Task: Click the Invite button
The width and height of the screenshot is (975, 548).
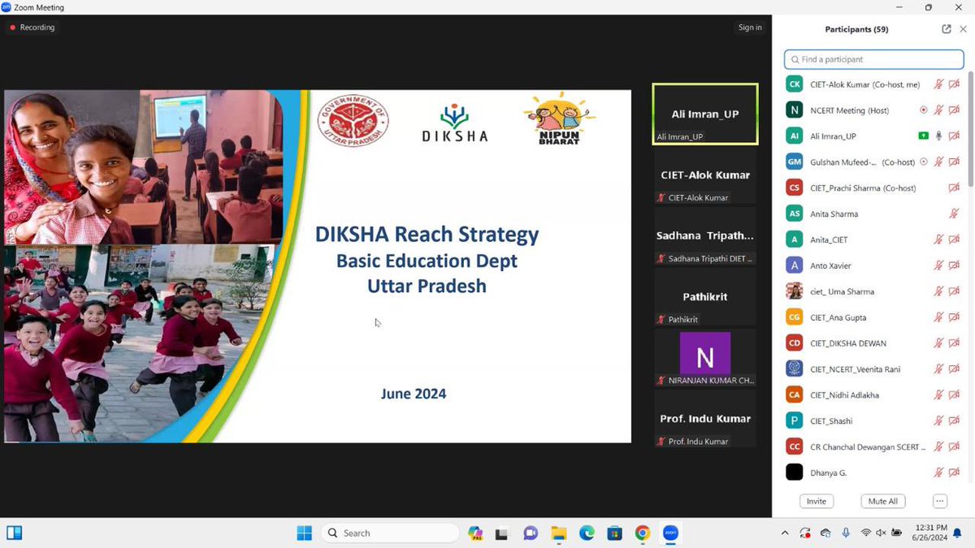Action: click(x=817, y=501)
